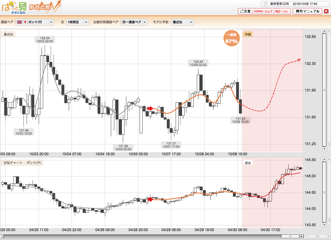
Task: Click the red start arrow in upper chart
Action: pyautogui.click(x=150, y=108)
